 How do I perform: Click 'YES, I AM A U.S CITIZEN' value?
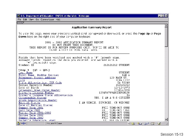[112, 98]
